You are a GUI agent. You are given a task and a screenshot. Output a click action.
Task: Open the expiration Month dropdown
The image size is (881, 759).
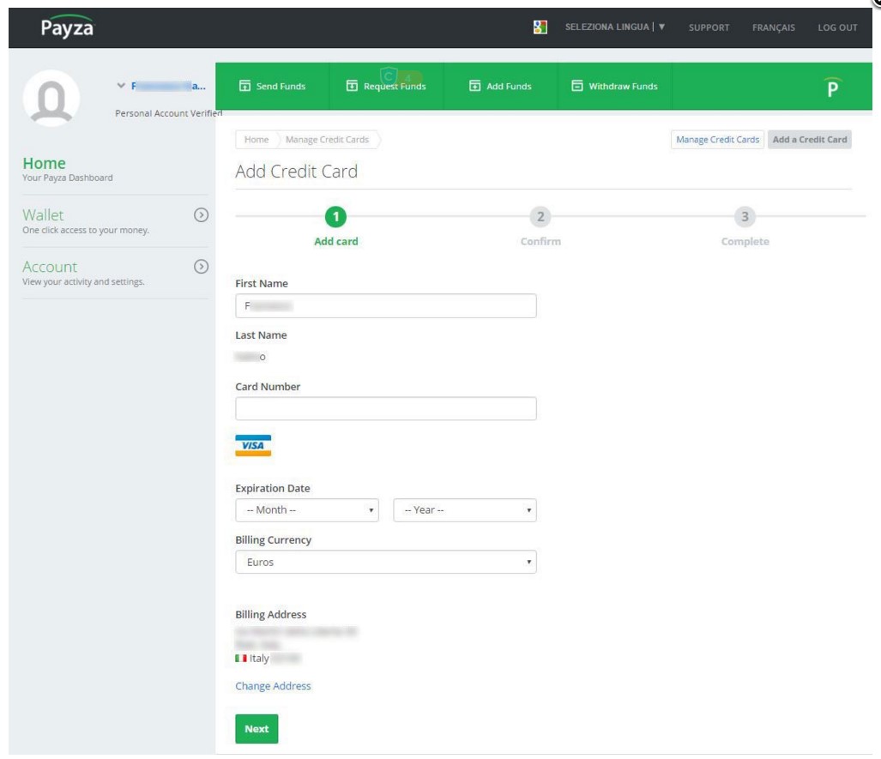[x=306, y=510]
